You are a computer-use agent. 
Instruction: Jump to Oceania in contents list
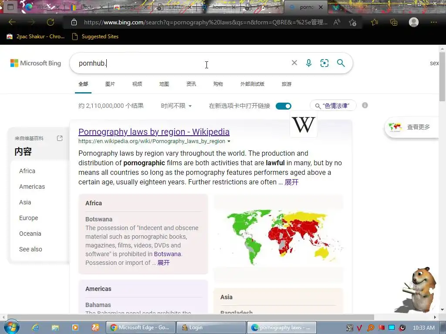coord(30,234)
